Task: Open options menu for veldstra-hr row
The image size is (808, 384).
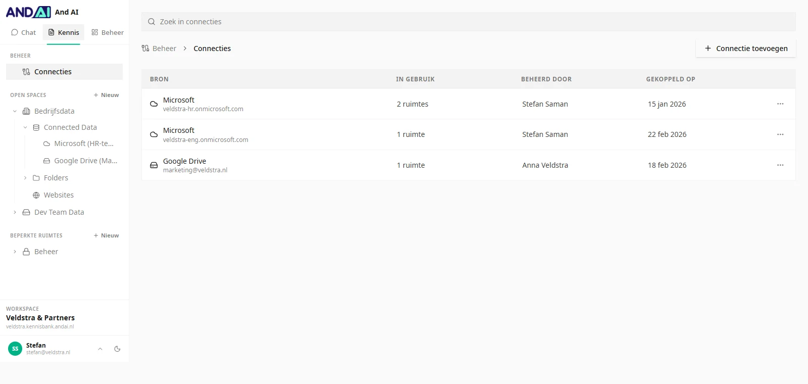Action: tap(780, 104)
